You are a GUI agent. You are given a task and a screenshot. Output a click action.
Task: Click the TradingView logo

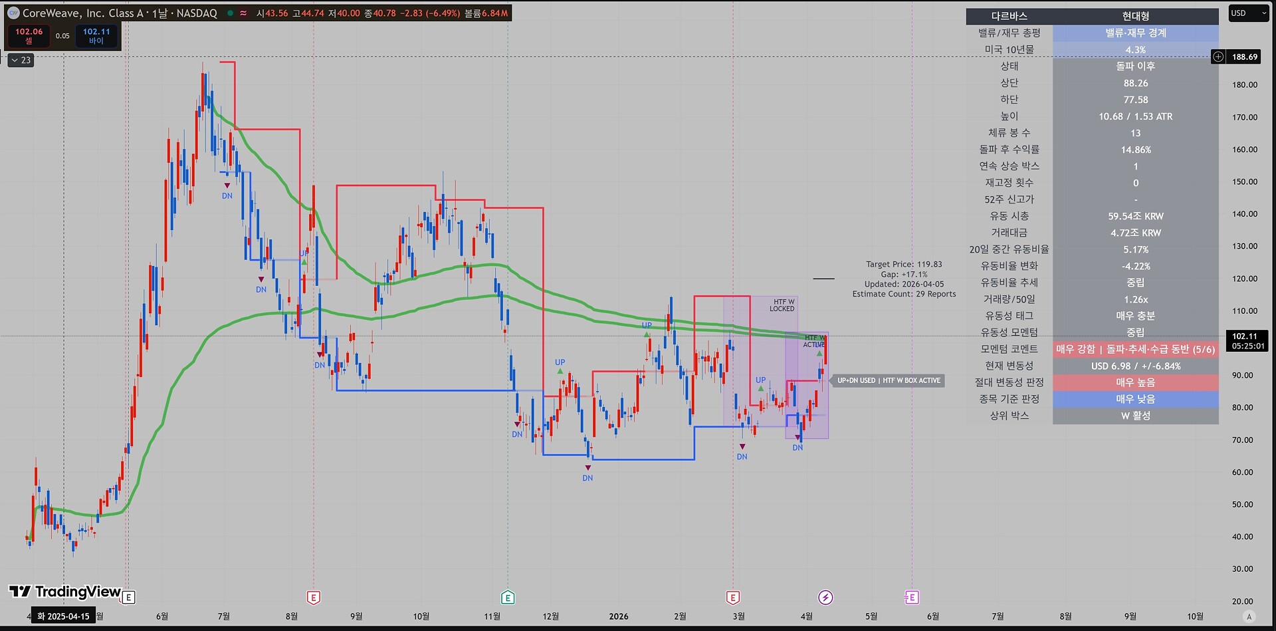pos(64,592)
